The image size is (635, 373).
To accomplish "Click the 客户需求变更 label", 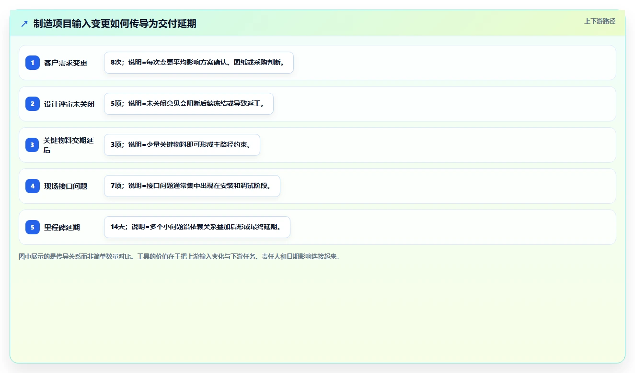I will tap(66, 63).
